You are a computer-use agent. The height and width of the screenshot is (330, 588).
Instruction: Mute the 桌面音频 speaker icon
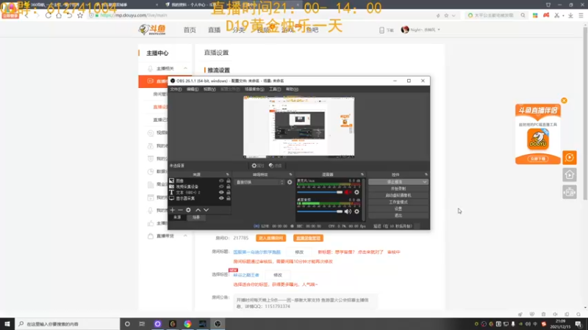(x=348, y=211)
